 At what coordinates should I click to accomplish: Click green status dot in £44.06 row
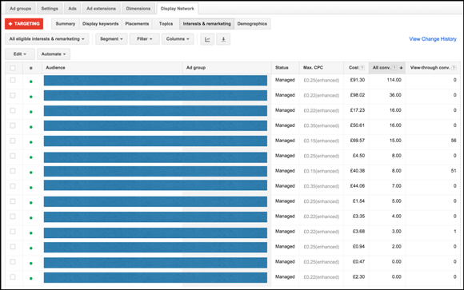click(30, 188)
